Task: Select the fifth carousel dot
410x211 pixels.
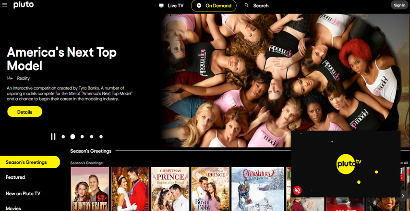Action: 101,137
